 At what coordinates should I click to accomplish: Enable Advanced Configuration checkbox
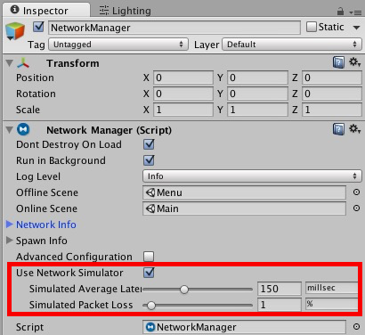(x=149, y=257)
